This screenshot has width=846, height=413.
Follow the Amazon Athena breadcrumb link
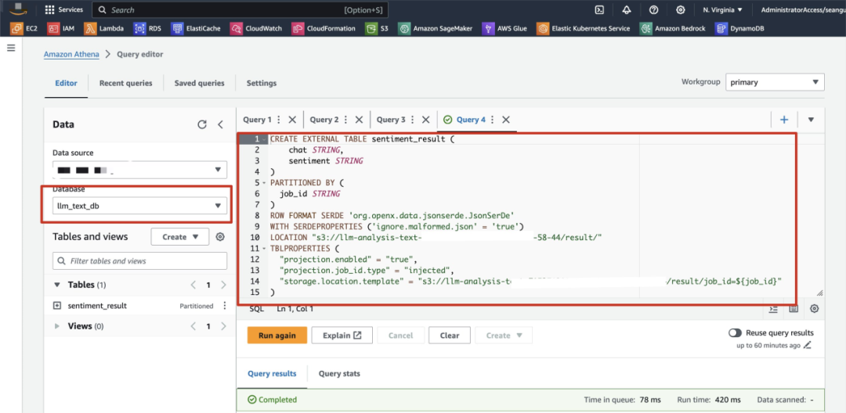click(71, 54)
